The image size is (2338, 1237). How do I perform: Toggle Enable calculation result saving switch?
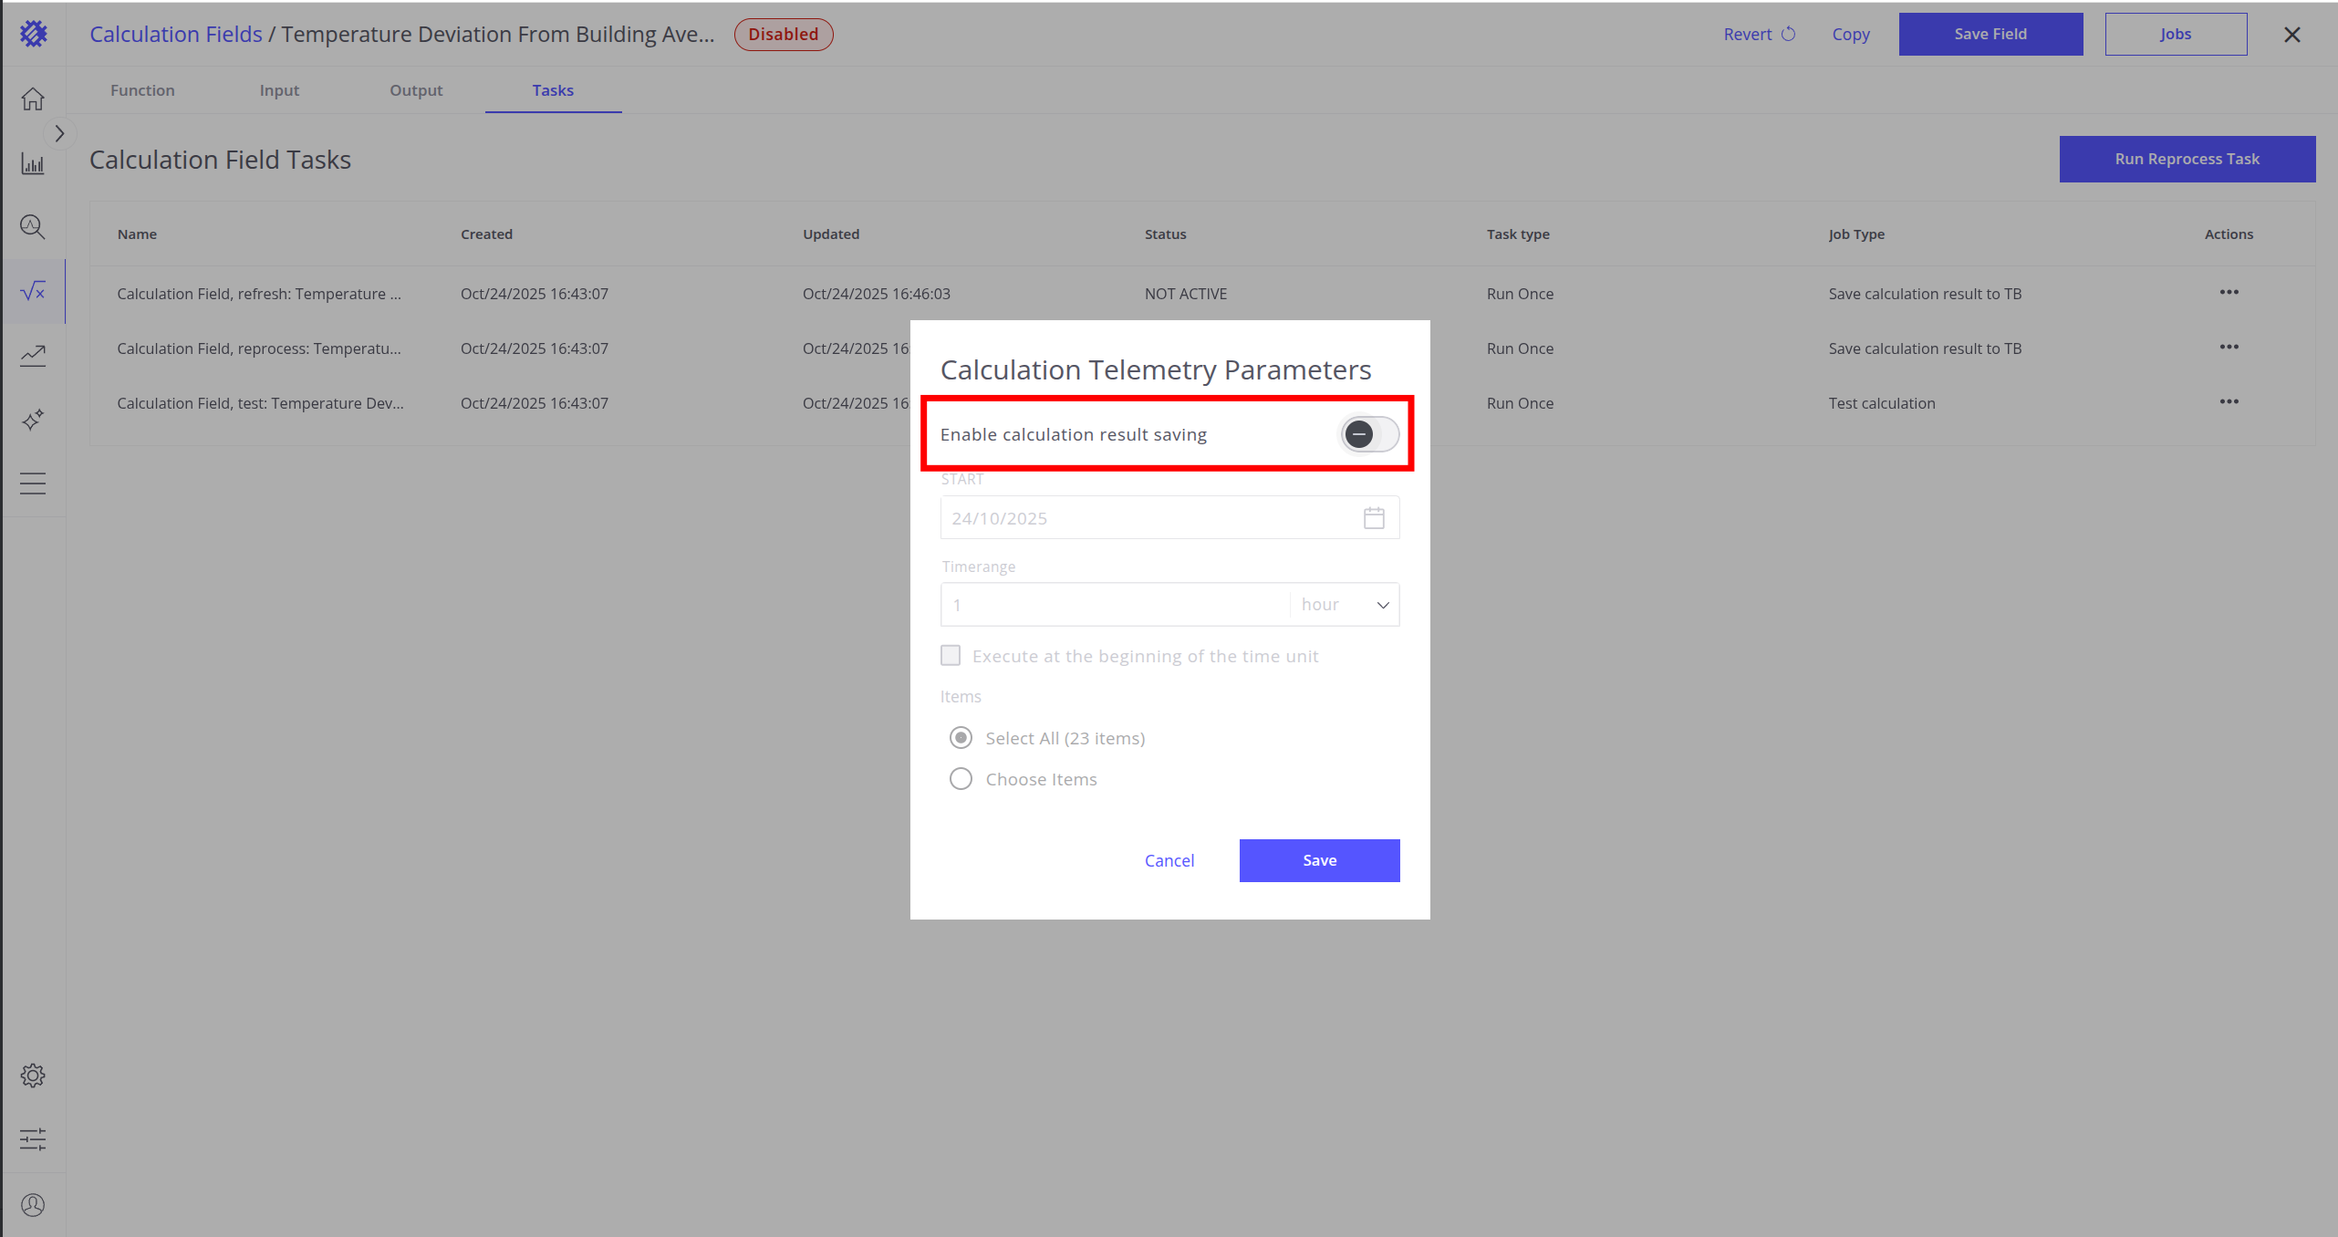[1368, 434]
